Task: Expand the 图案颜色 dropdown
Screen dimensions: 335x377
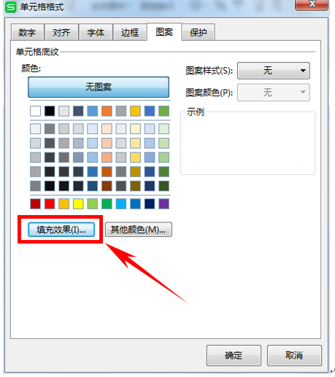Action: (274, 93)
